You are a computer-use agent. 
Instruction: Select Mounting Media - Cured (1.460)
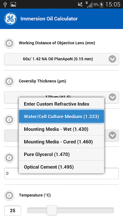coord(61,142)
